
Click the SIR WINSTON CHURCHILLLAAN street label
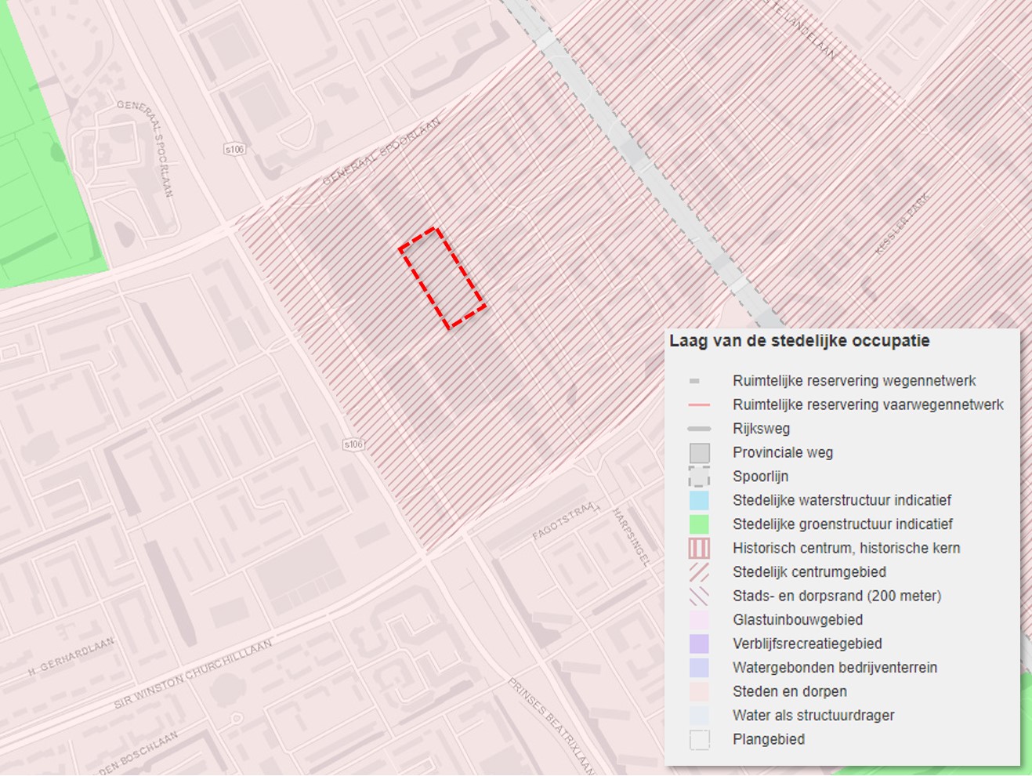[x=193, y=673]
